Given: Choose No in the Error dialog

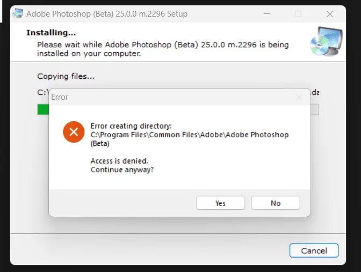Looking at the screenshot, I should [276, 203].
